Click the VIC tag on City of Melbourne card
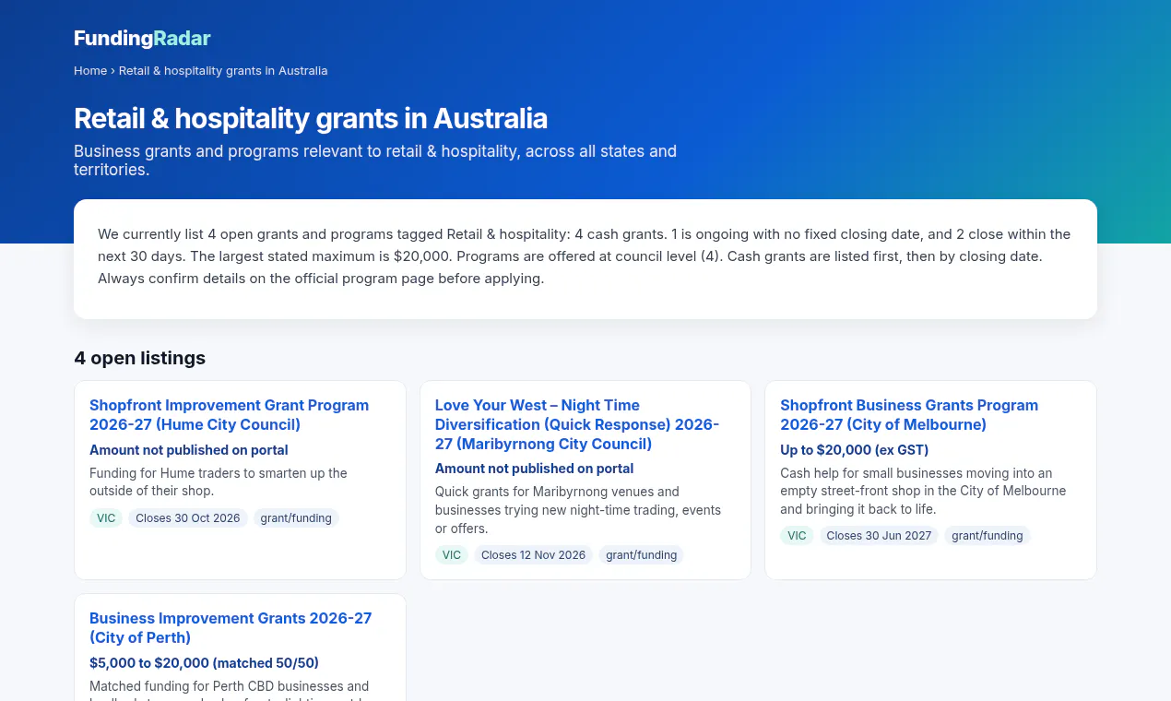The height and width of the screenshot is (701, 1171). (797, 536)
